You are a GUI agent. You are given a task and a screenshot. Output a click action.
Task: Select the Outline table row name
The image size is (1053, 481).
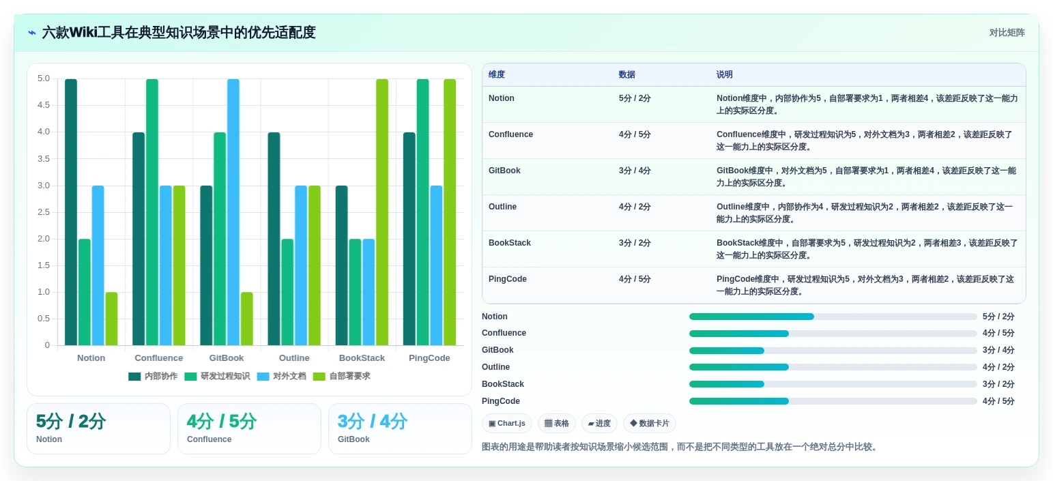(502, 207)
